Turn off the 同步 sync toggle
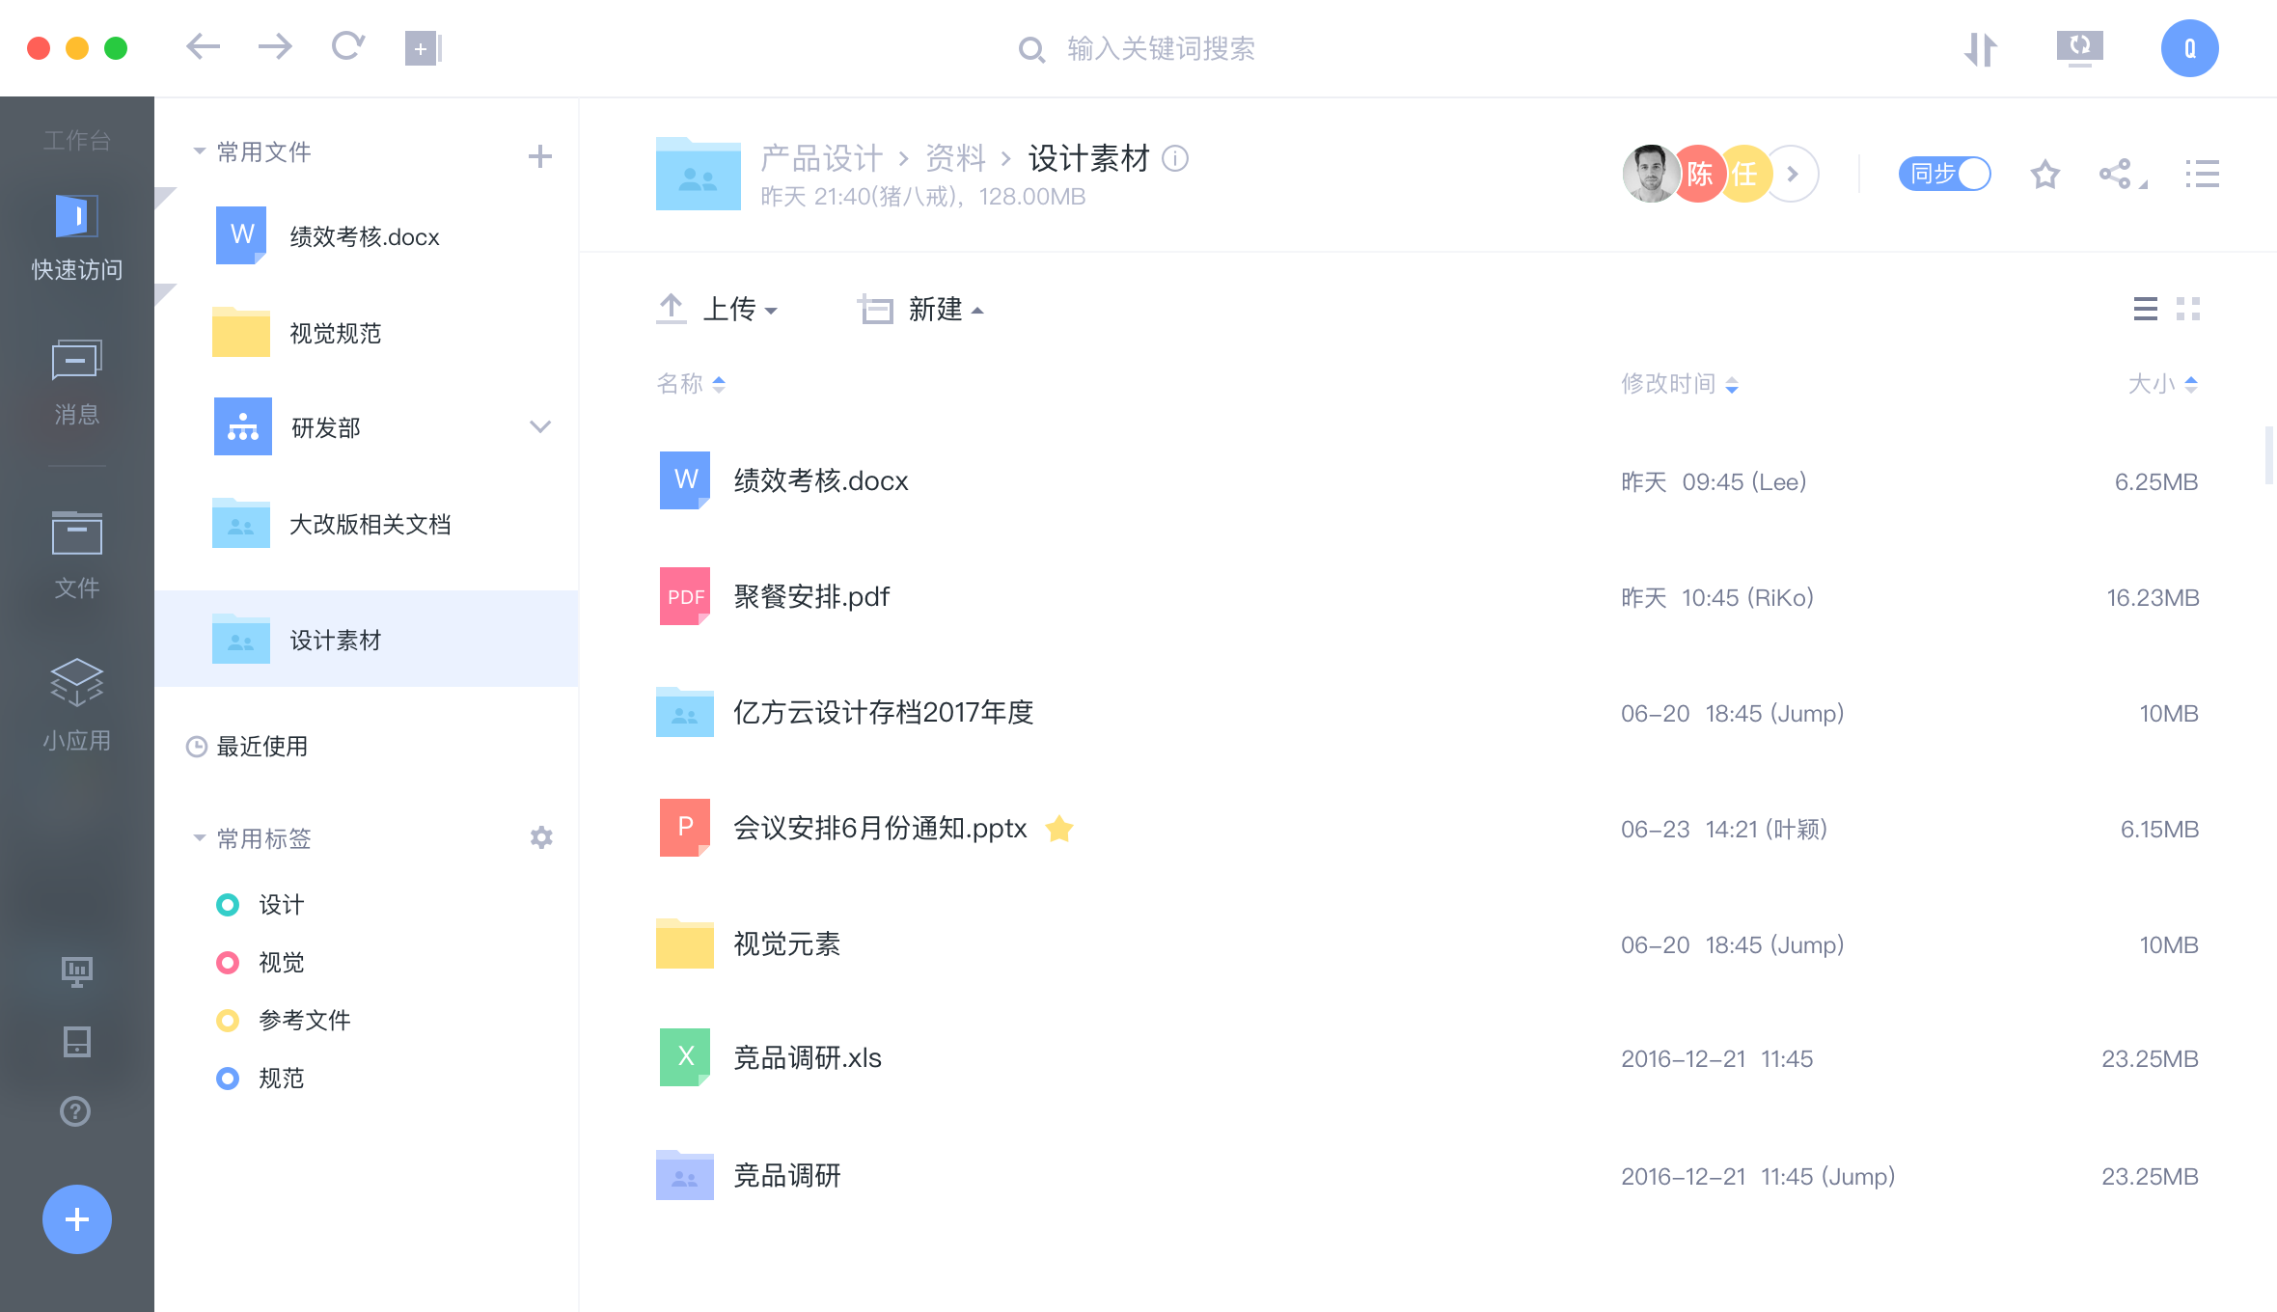This screenshot has height=1312, width=2277. click(1943, 175)
